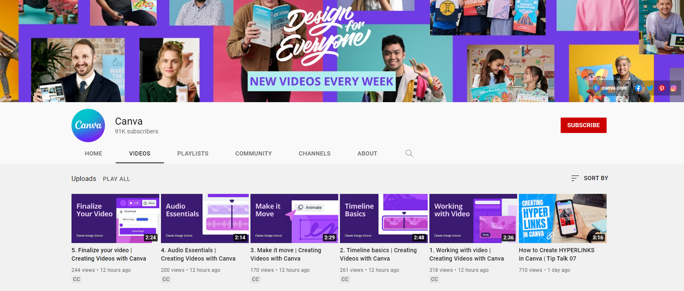Click '710 views • 1 day ago' text
The height and width of the screenshot is (291, 684).
(x=544, y=270)
